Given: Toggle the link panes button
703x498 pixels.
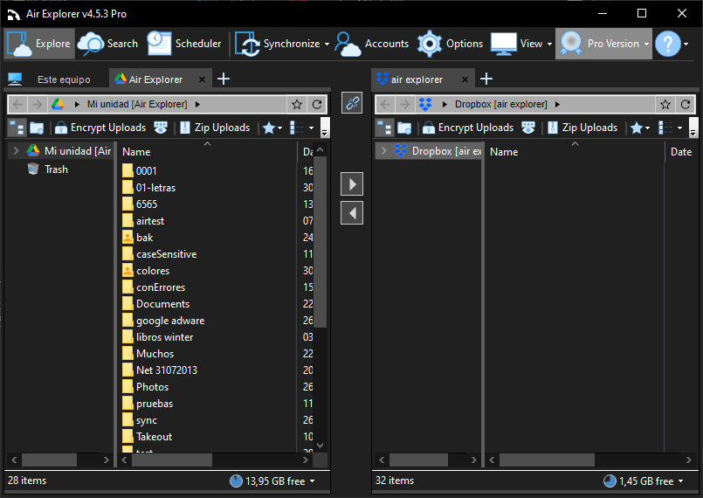Looking at the screenshot, I should pyautogui.click(x=352, y=103).
